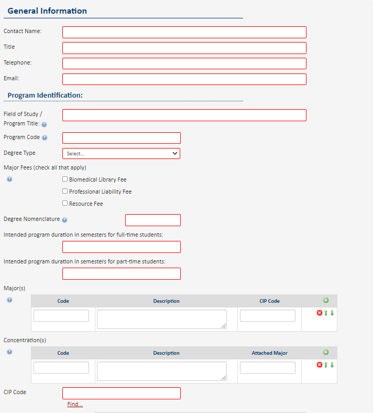The height and width of the screenshot is (413, 373).
Task: Click the Concentration(s) Code column header
Action: coord(63,353)
